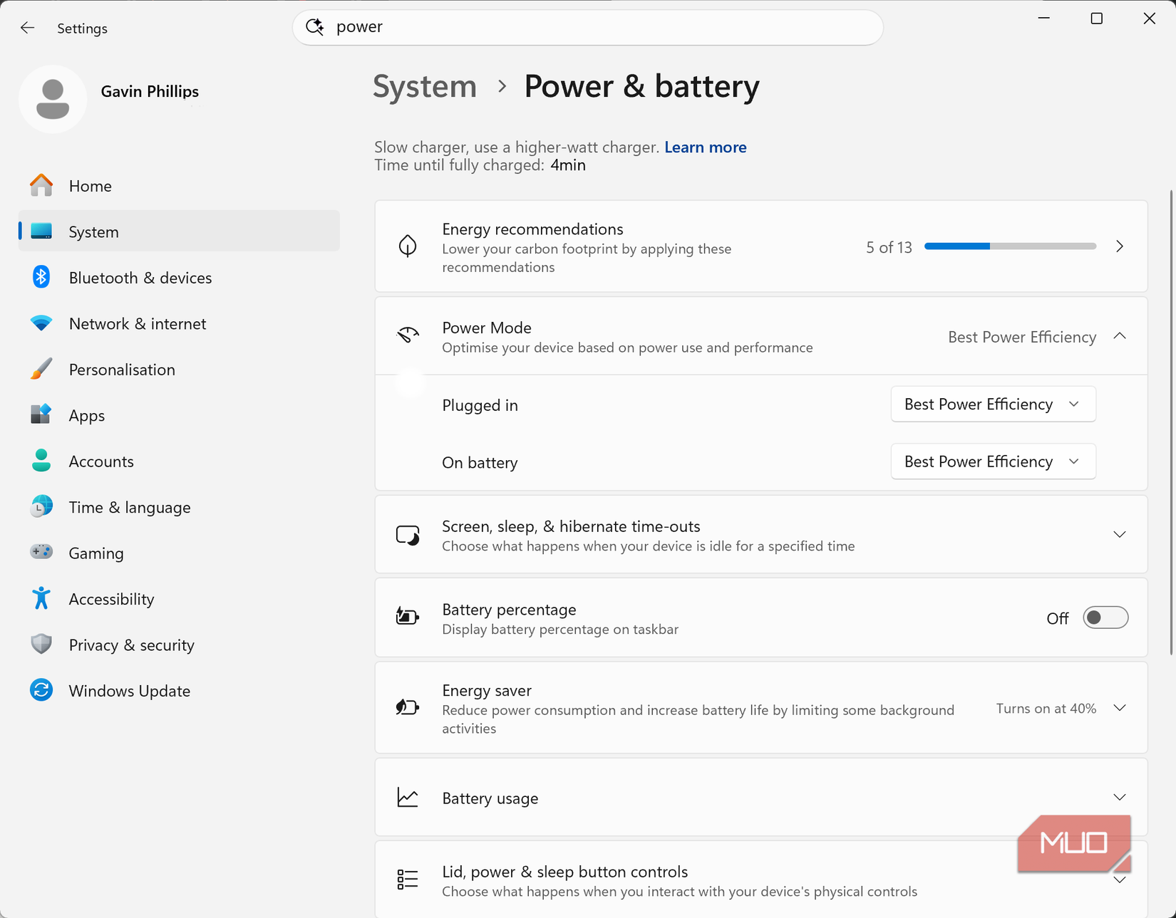The height and width of the screenshot is (918, 1176).
Task: Maximize the Settings window
Action: (1097, 19)
